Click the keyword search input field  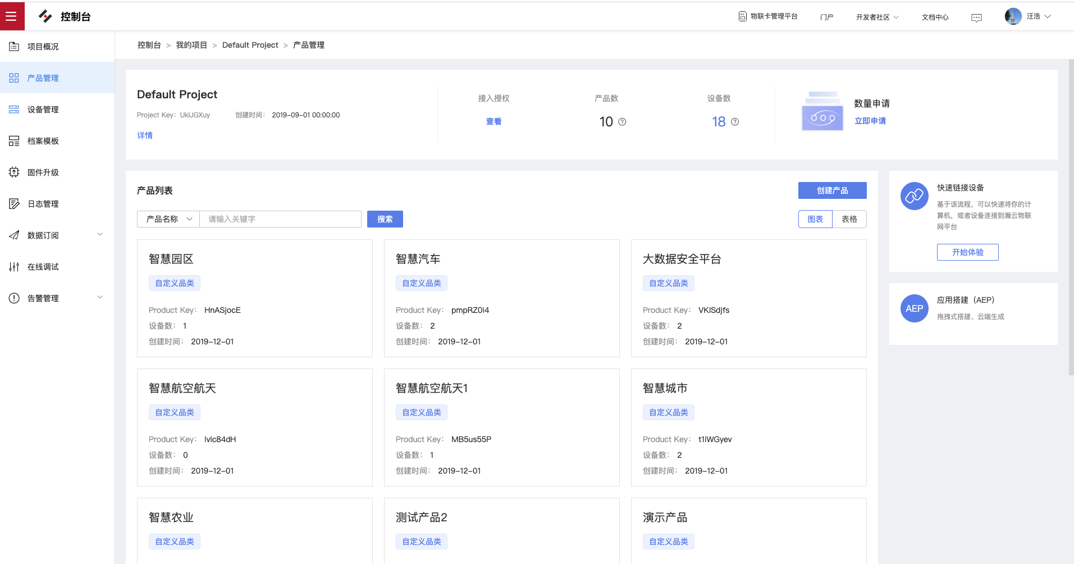coord(281,219)
